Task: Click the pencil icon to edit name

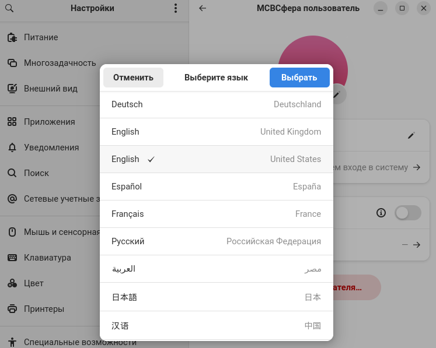Action: pos(411,135)
